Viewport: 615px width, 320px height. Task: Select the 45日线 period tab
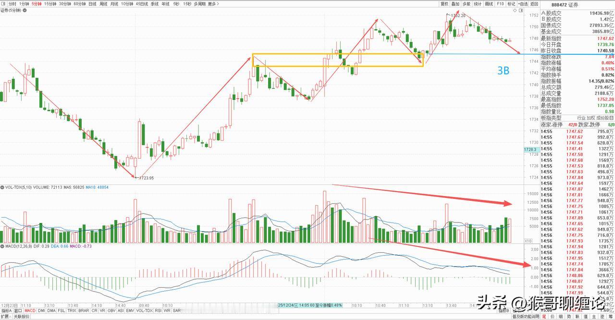tap(142, 4)
